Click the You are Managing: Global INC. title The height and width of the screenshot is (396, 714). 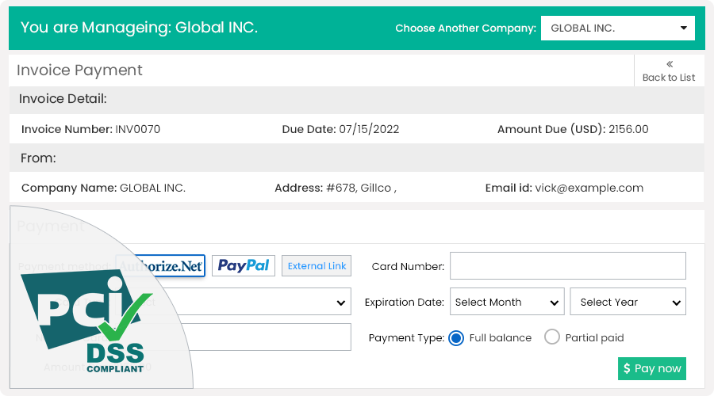coord(139,27)
